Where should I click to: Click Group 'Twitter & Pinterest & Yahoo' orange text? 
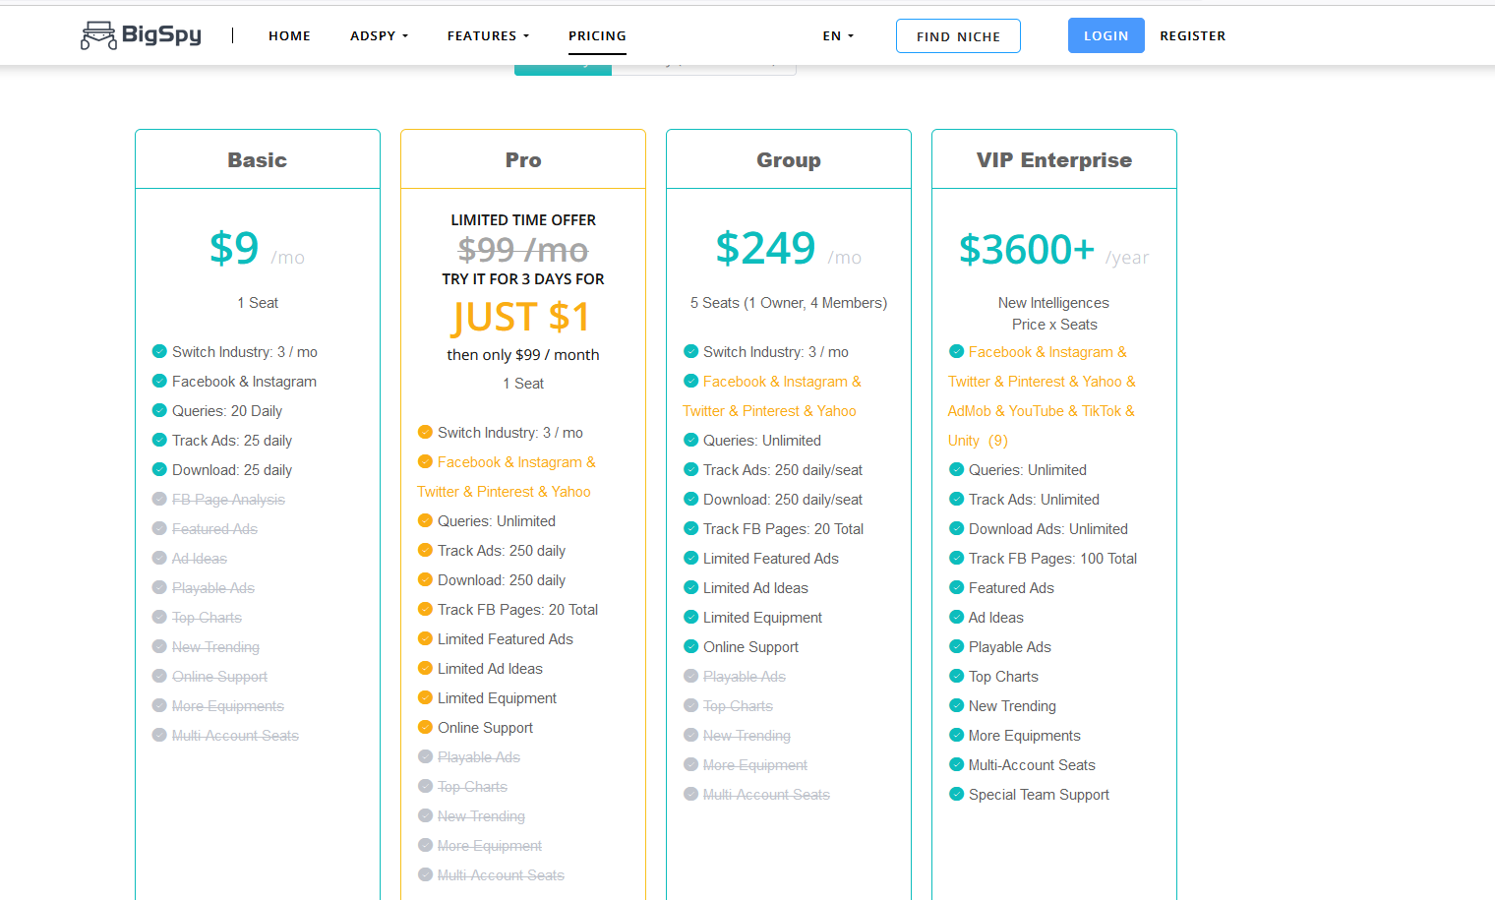[x=769, y=411]
